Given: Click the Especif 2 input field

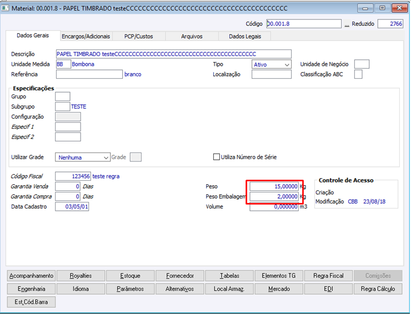Looking at the screenshot, I should [x=68, y=137].
